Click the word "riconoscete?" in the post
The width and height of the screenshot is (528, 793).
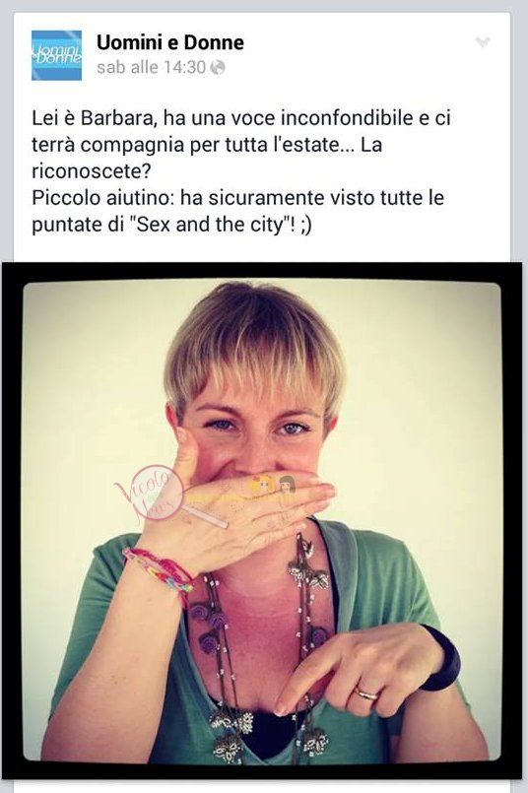click(92, 171)
